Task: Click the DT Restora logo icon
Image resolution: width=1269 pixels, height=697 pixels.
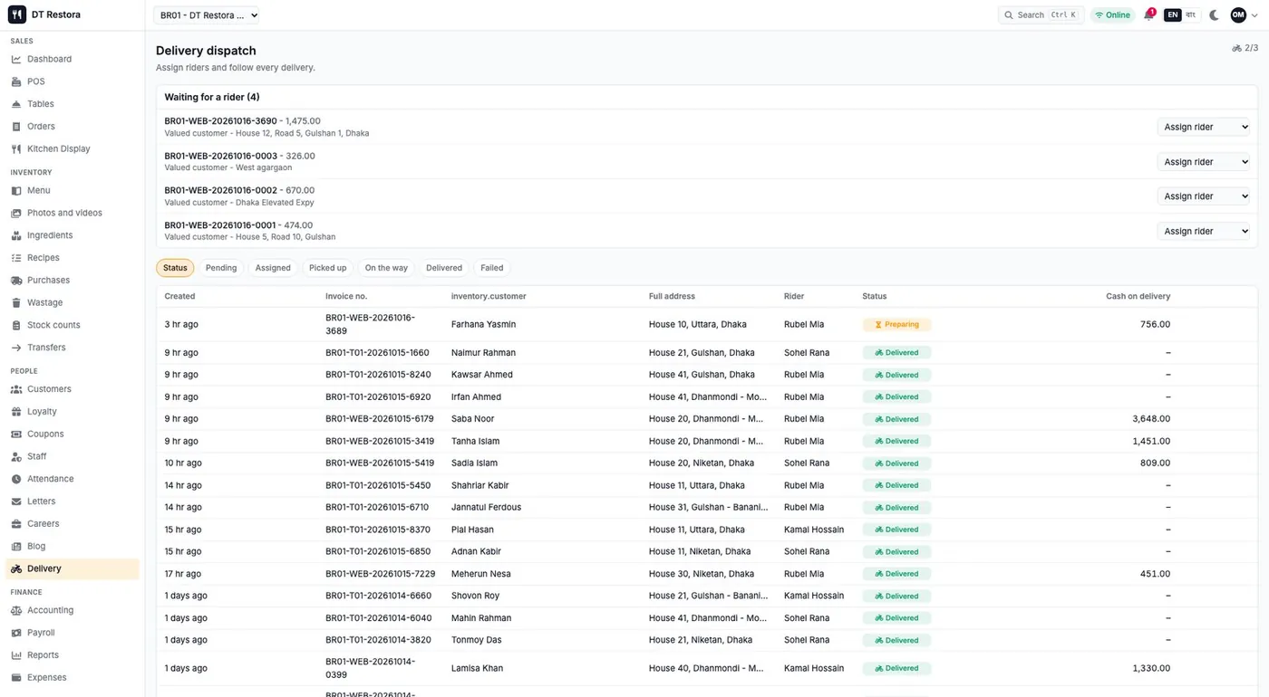Action: point(17,14)
